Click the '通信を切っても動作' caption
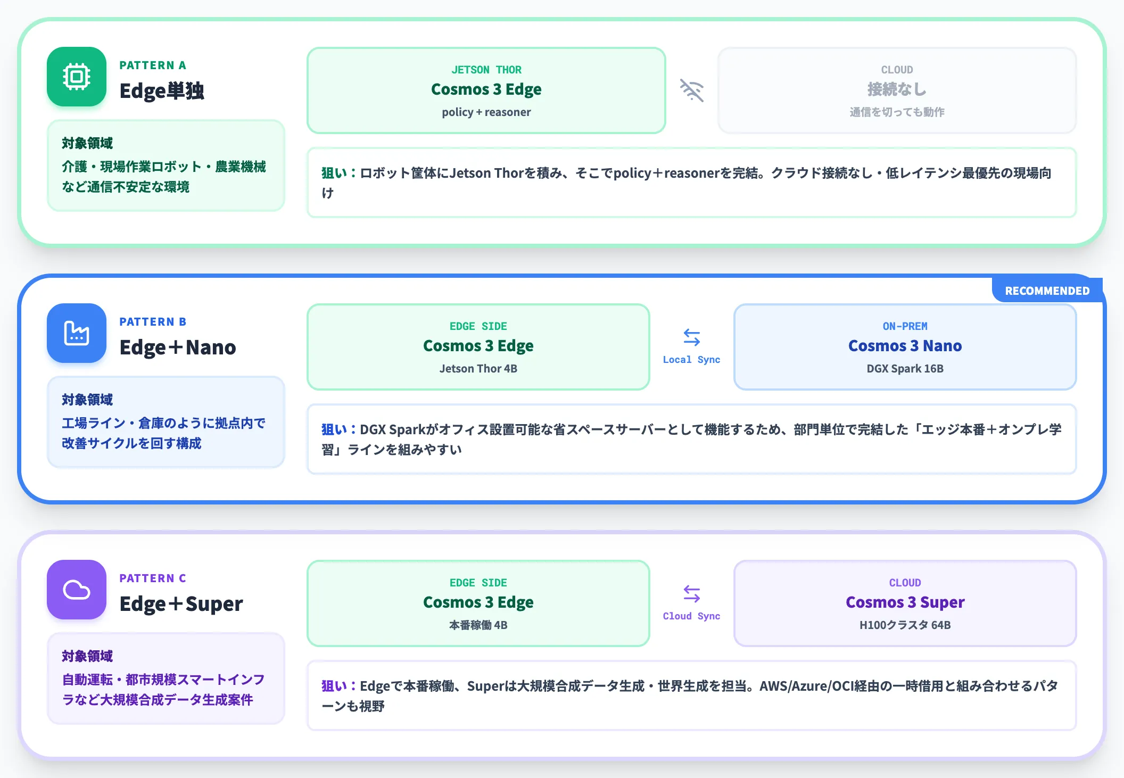Screen dimensions: 1124x778 click(897, 112)
